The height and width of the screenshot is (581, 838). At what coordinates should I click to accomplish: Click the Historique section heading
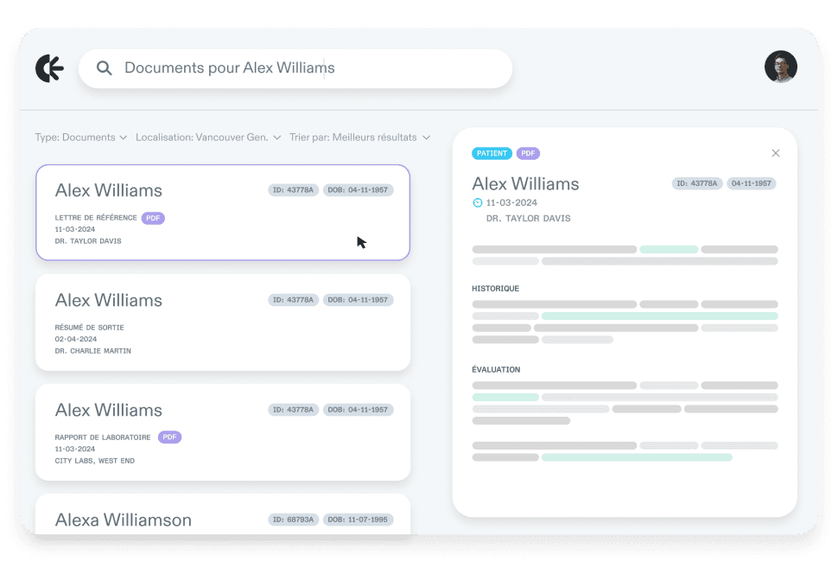[x=496, y=289]
